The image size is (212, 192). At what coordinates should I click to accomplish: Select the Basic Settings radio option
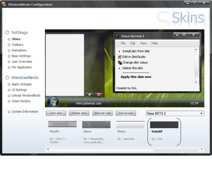[x=9, y=56]
